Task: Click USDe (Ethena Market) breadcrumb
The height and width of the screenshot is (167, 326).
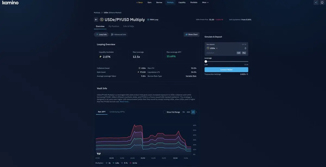Action: (112, 12)
